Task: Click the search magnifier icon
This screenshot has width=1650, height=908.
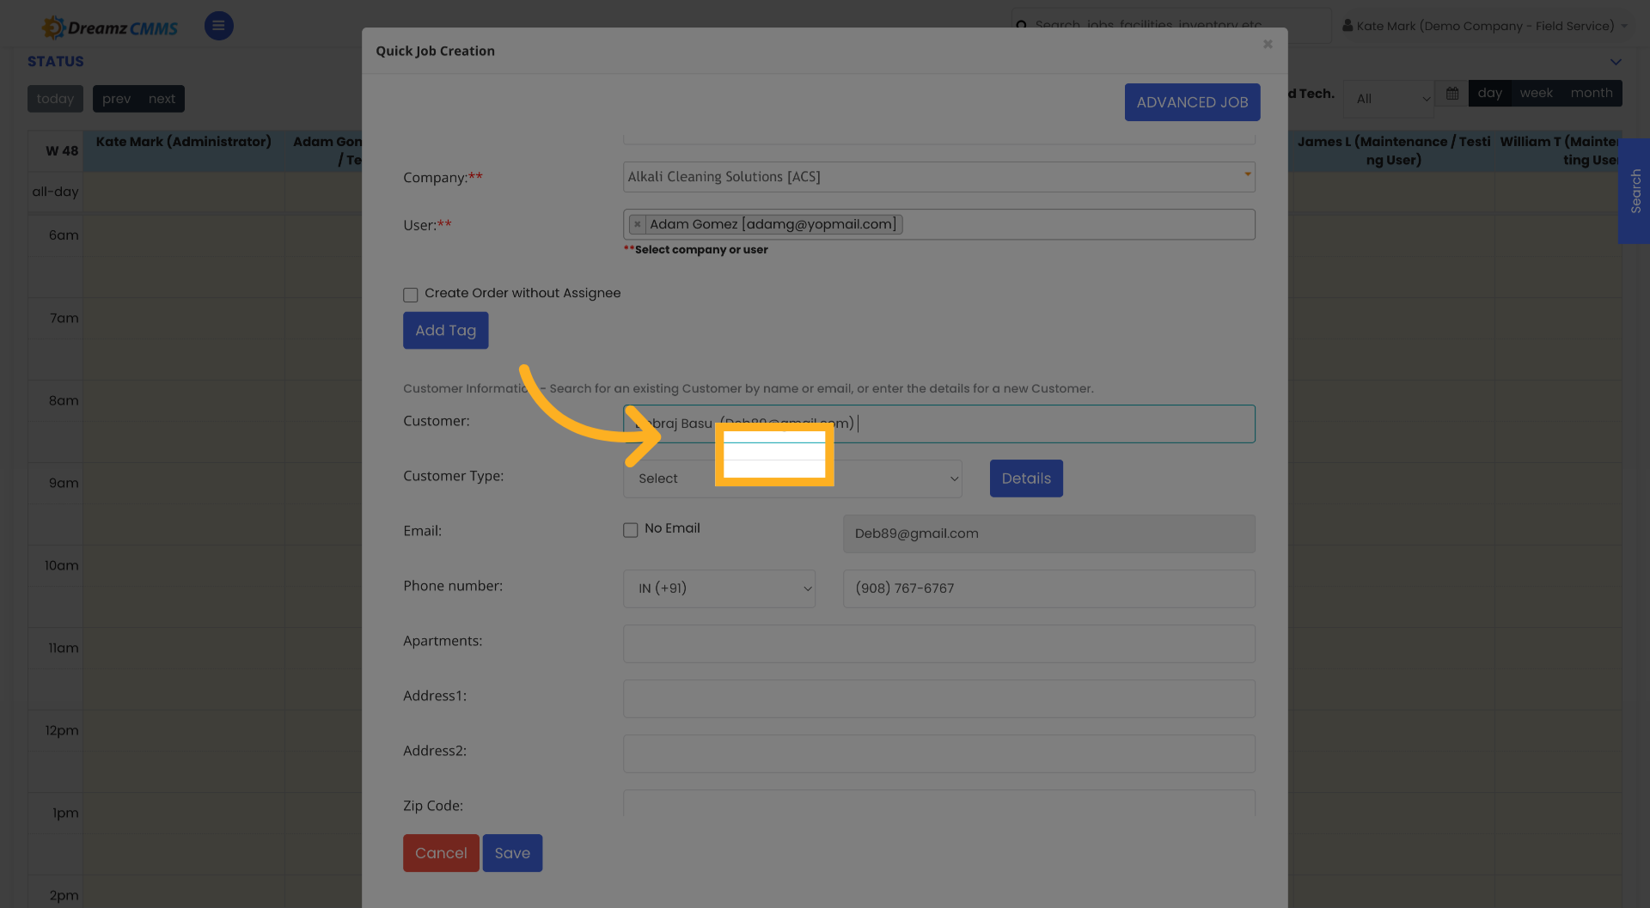Action: (x=1022, y=26)
